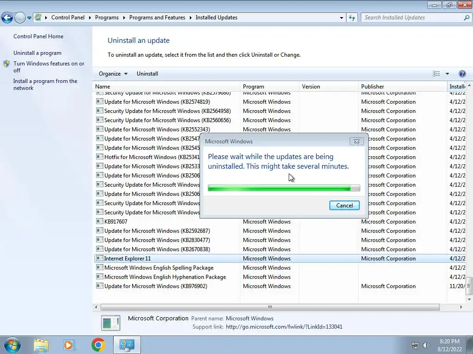Select Update KB2552343 row
Viewport: 473px width, 354px height.
[280, 130]
